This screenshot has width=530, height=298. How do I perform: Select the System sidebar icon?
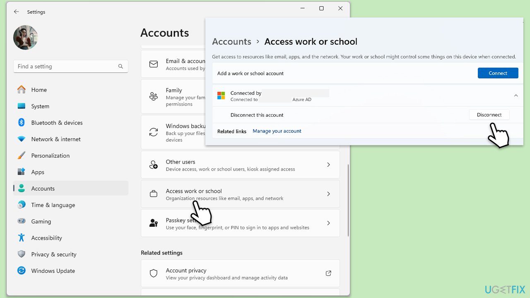(x=21, y=106)
